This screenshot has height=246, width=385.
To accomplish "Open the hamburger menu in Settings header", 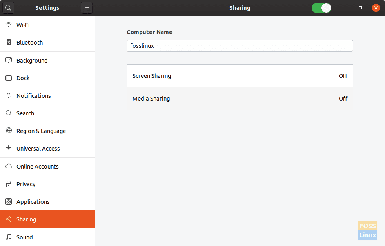I will [x=87, y=8].
